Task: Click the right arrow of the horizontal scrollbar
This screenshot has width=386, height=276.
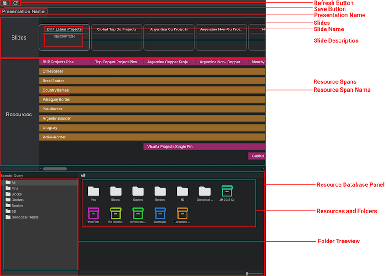Action: [x=263, y=169]
